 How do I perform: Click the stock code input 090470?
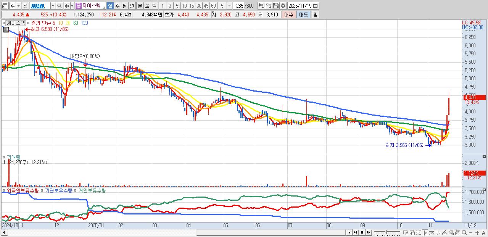point(40,6)
